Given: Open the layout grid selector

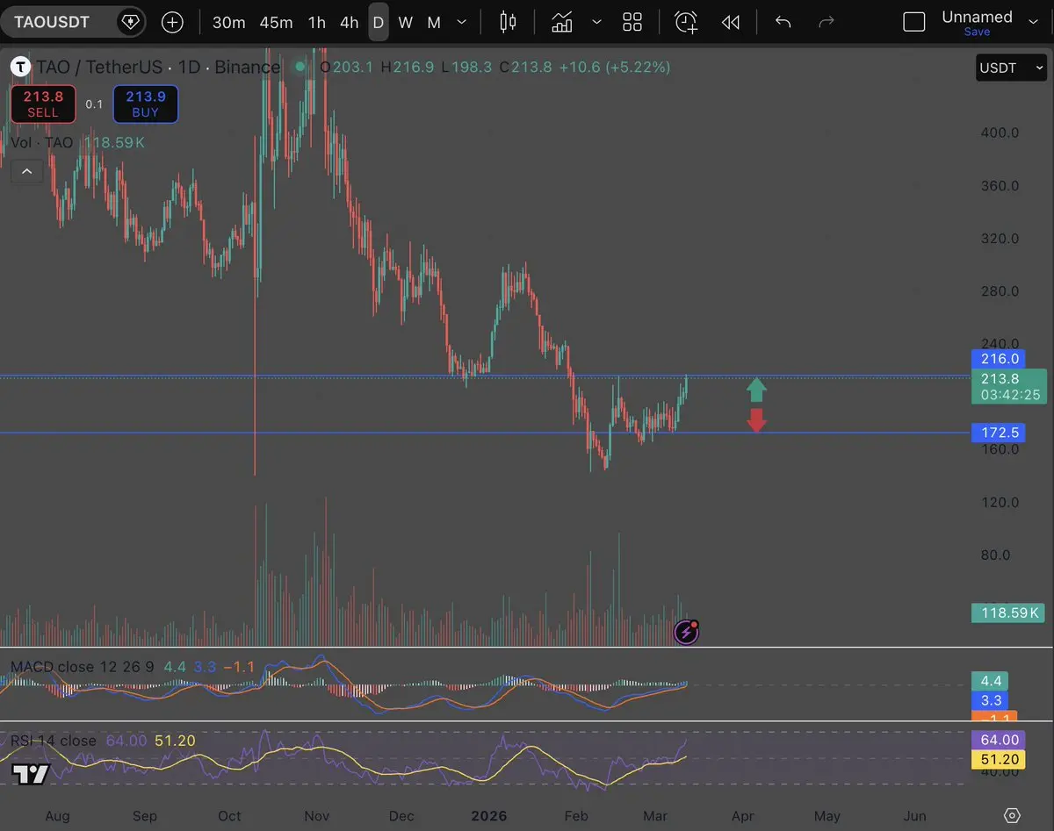Looking at the screenshot, I should pos(632,22).
